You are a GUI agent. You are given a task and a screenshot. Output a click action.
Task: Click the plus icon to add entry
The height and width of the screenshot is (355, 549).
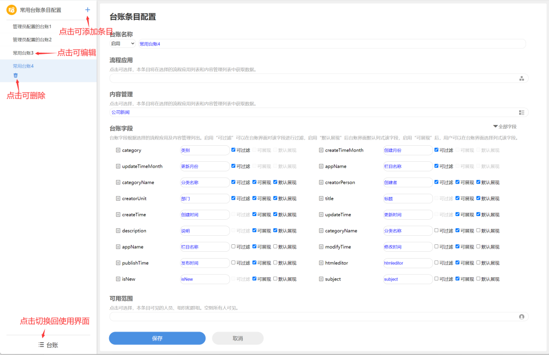click(x=87, y=10)
